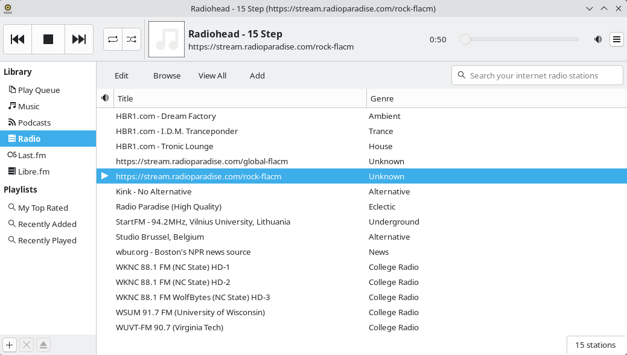Open the volume control speaker icon
Image resolution: width=627 pixels, height=355 pixels.
tap(598, 39)
